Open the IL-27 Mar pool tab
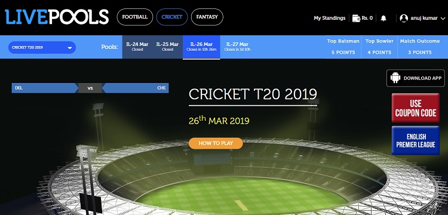The width and height of the screenshot is (448, 215). pos(237,47)
